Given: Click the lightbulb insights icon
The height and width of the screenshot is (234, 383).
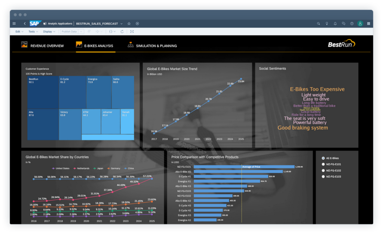Looking at the screenshot, I should (327, 23).
